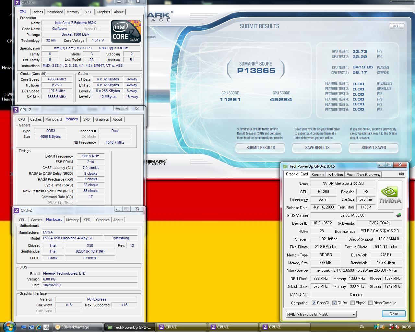415x332 pixels.
Task: Click the CPU-Z Mainboard window title icon
Action: (17, 210)
